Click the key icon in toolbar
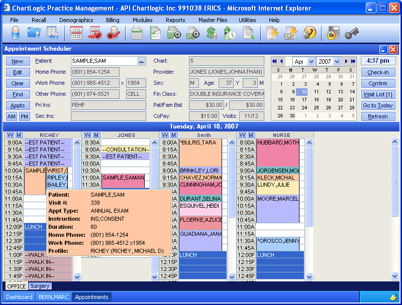The width and height of the screenshot is (402, 305). click(352, 33)
